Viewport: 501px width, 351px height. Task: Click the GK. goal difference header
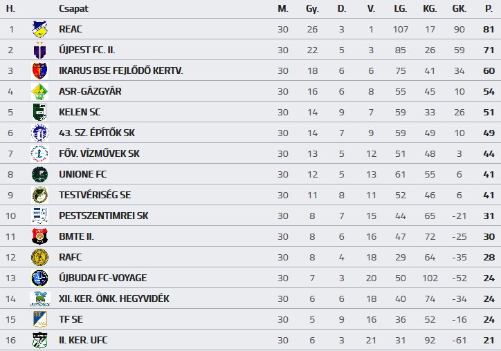[x=459, y=9]
